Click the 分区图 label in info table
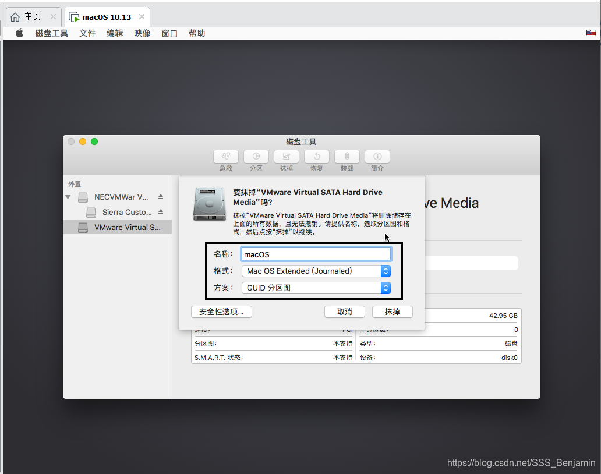The width and height of the screenshot is (601, 474). pos(206,344)
